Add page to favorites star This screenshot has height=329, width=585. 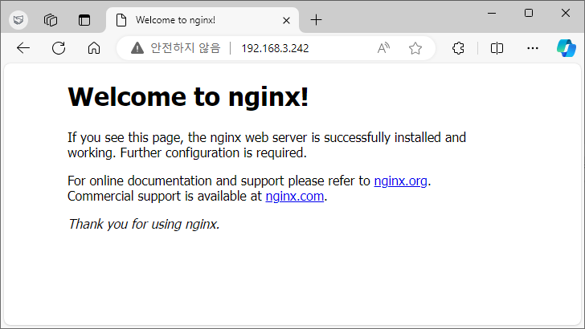[x=415, y=48]
